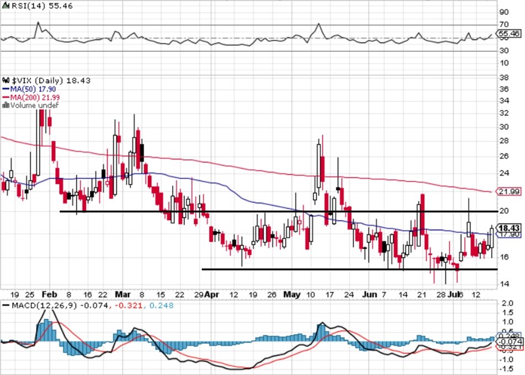Click the MACD(12,26,9) label

(45, 306)
